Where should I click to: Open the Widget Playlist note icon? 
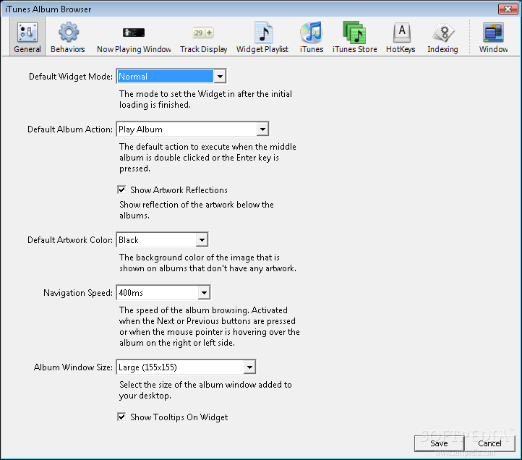click(x=263, y=33)
